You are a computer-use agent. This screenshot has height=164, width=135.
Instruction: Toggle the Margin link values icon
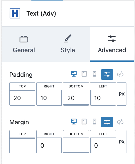(120, 122)
